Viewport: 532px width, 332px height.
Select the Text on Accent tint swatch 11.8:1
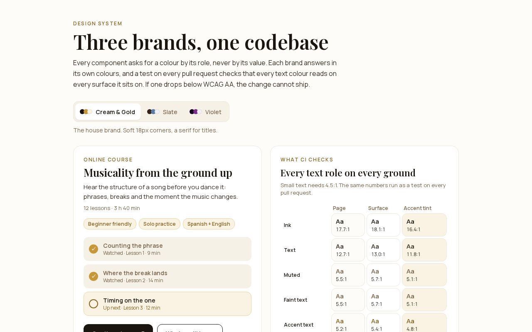[x=424, y=250]
